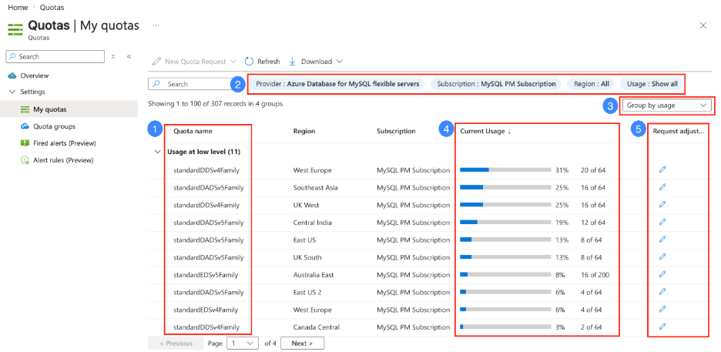This screenshot has width=721, height=352.
Task: Click the '20 of 64' usage value
Action: click(593, 170)
